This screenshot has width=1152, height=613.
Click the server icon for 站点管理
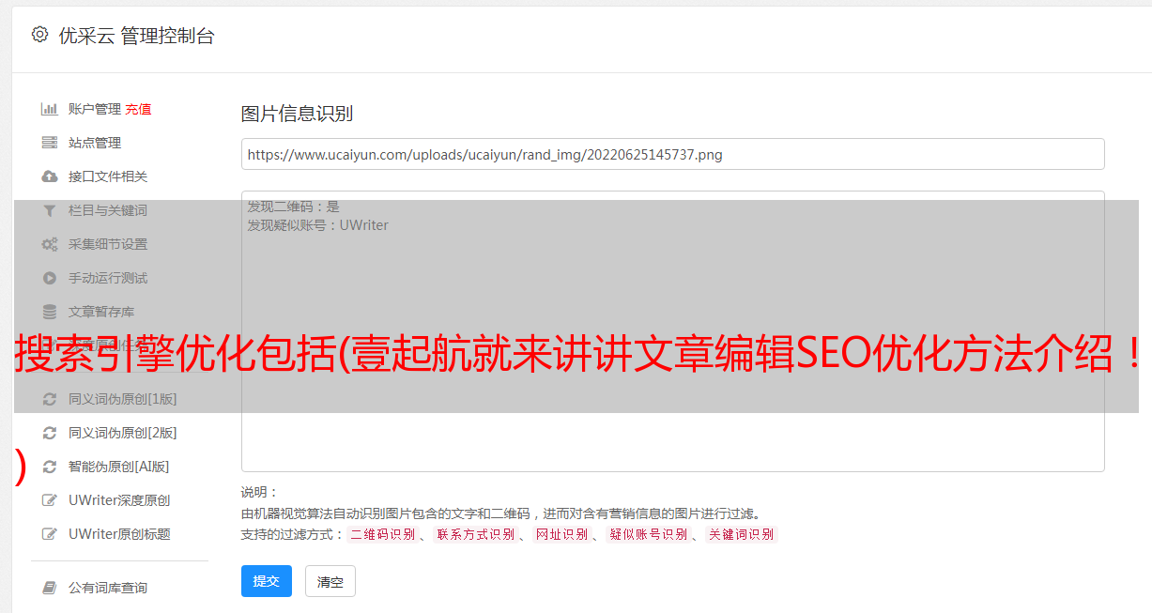50,143
